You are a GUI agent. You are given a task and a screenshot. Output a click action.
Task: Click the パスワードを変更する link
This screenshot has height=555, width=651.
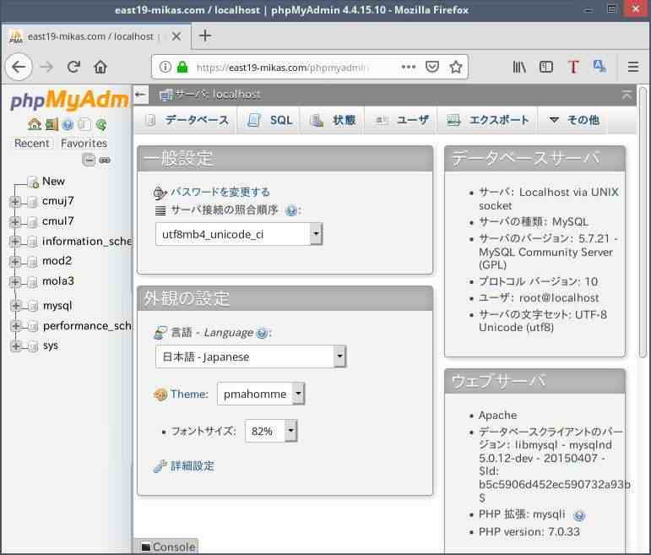coord(220,192)
